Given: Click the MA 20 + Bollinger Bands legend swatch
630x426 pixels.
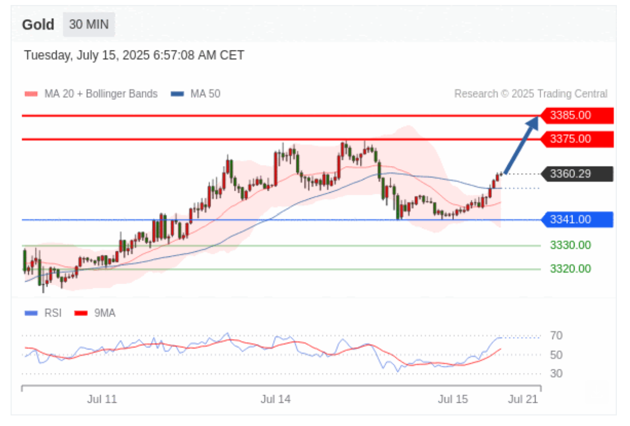Looking at the screenshot, I should (x=31, y=94).
